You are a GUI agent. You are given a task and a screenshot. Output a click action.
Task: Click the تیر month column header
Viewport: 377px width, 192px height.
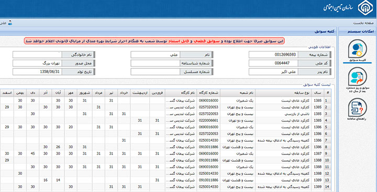pyautogui.click(x=111, y=93)
